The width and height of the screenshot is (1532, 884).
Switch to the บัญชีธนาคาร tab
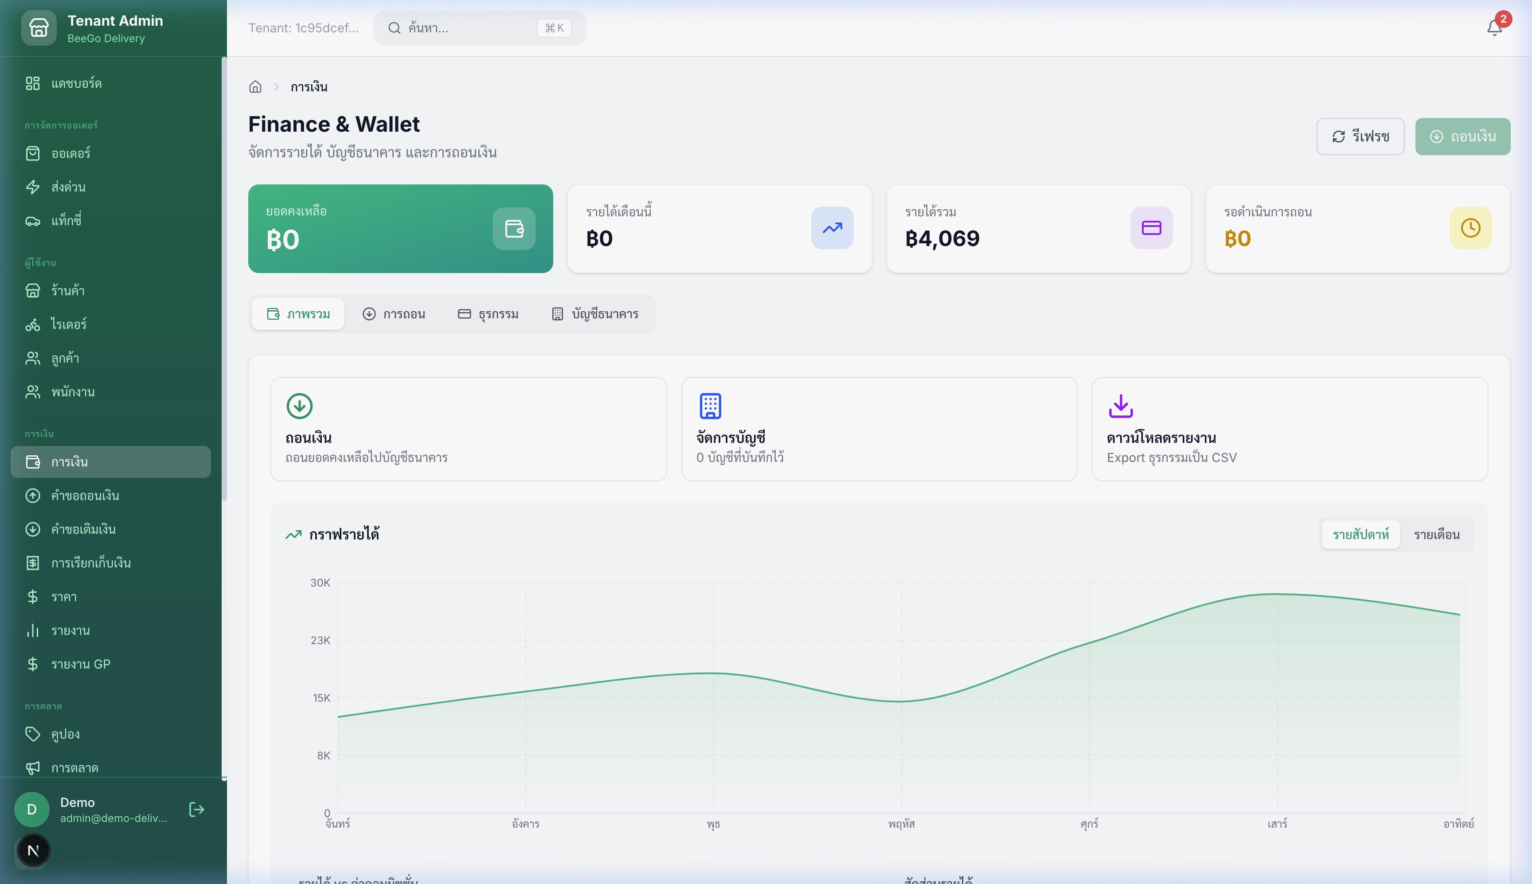click(595, 314)
